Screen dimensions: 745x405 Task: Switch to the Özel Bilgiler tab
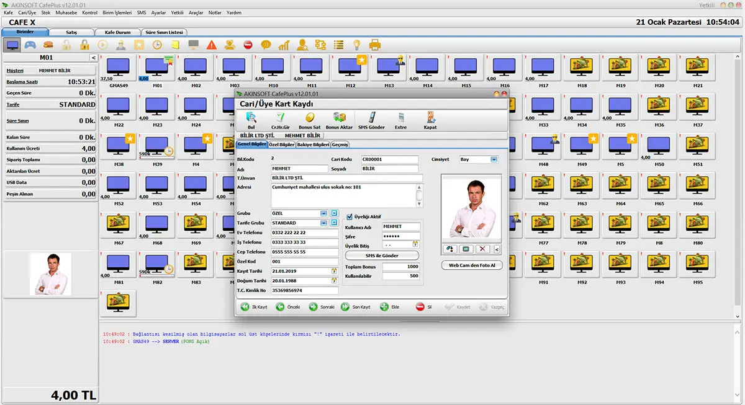point(282,144)
